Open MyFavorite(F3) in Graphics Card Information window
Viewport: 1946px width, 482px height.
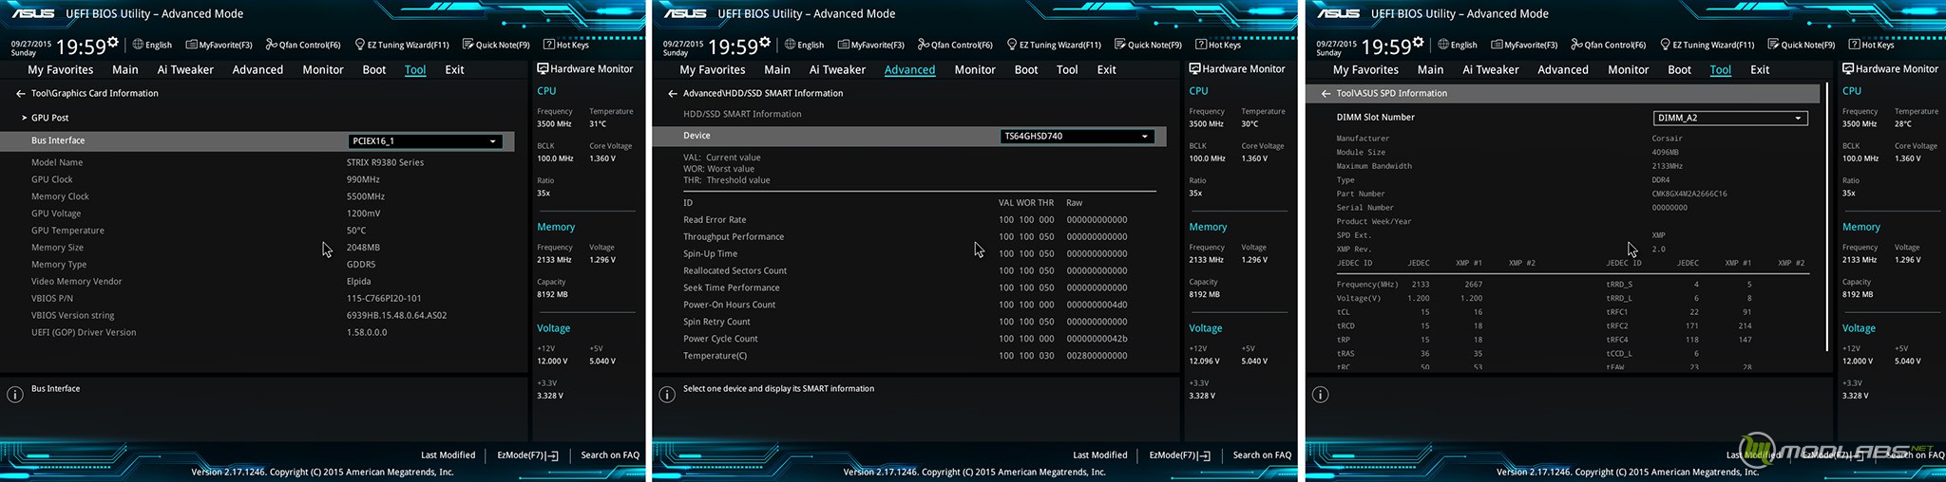tap(219, 45)
